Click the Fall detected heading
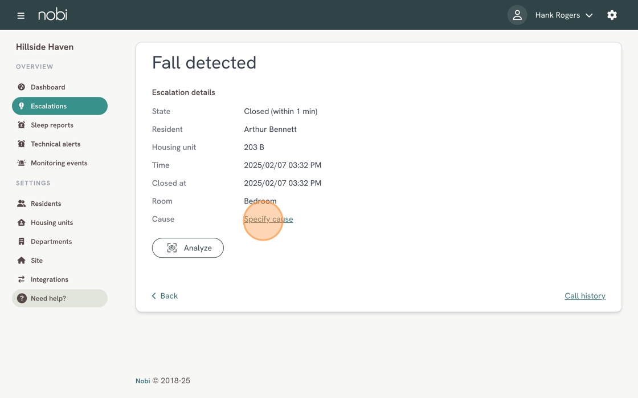 point(204,63)
